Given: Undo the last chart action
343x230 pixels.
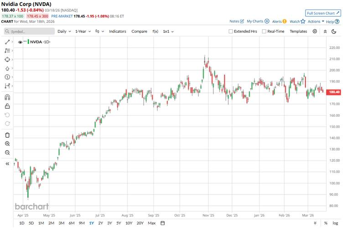Looking at the screenshot, I should (7, 115).
